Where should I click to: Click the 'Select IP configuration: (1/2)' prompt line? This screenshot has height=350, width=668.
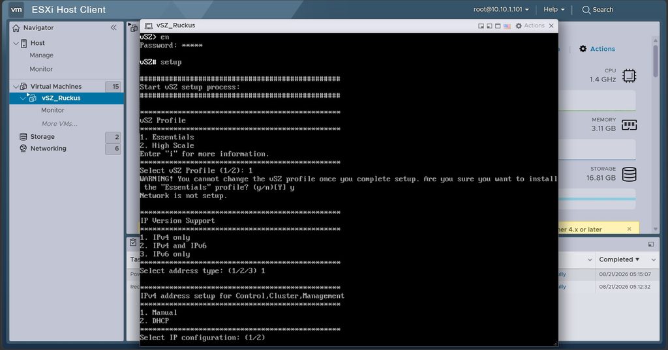202,338
